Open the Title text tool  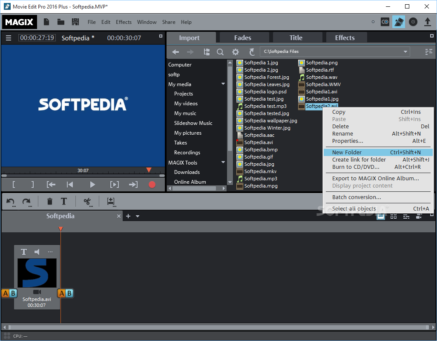click(63, 201)
